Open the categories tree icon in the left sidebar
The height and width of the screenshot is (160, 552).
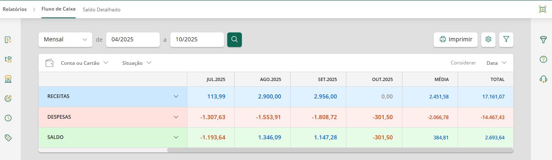[x=8, y=59]
